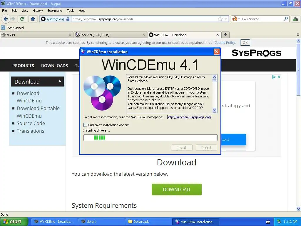Bookmark this page with the star icon
This screenshot has width=301, height=226.
coord(220,19)
